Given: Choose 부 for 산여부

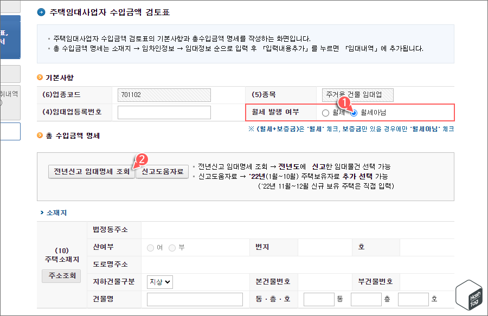Looking at the screenshot, I should click(x=172, y=248).
